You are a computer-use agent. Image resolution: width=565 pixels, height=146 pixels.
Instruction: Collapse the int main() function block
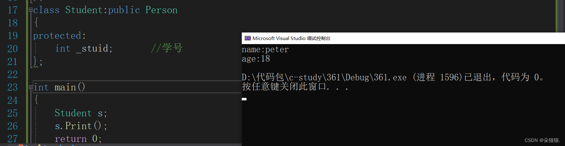(x=30, y=87)
